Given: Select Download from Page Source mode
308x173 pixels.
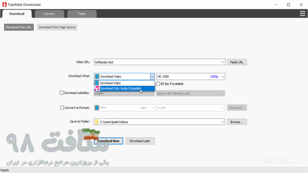Looking at the screenshot, I should (x=57, y=27).
